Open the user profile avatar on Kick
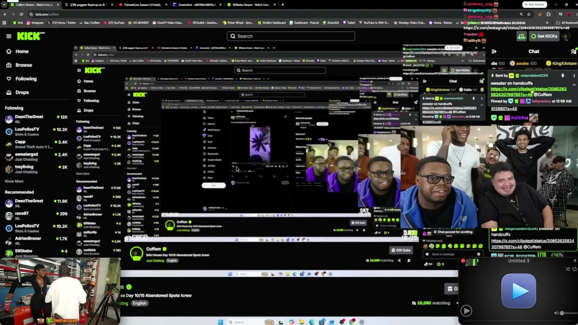 point(565,36)
